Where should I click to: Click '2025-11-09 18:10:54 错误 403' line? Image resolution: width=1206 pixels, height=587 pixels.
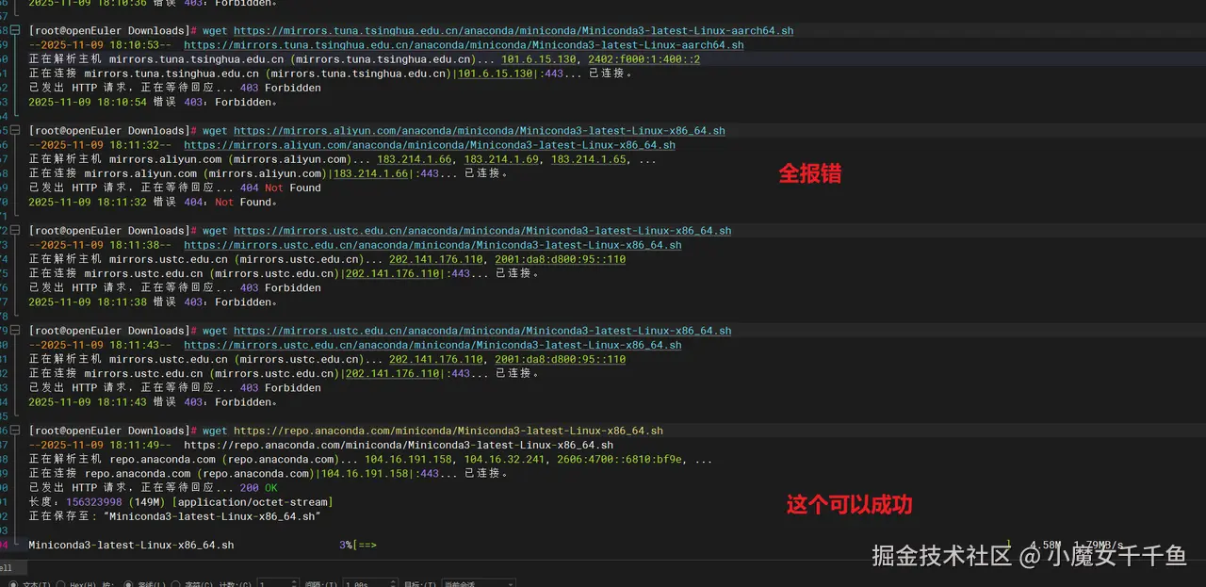pyautogui.click(x=153, y=102)
